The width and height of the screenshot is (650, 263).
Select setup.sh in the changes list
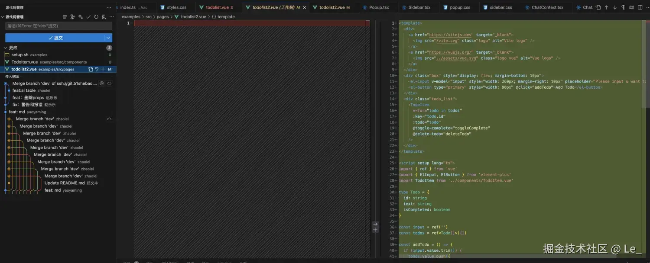pyautogui.click(x=58, y=55)
